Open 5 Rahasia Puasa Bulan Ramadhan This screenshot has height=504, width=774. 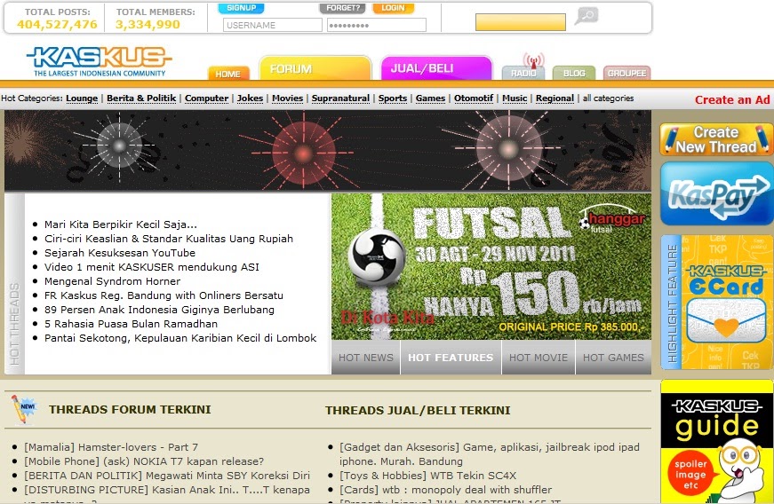(x=131, y=325)
